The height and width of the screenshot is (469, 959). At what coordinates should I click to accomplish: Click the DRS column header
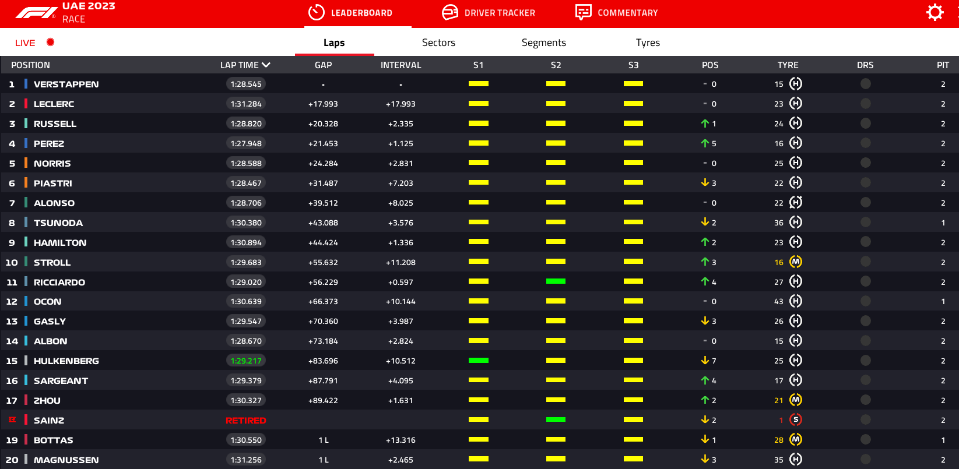865,65
